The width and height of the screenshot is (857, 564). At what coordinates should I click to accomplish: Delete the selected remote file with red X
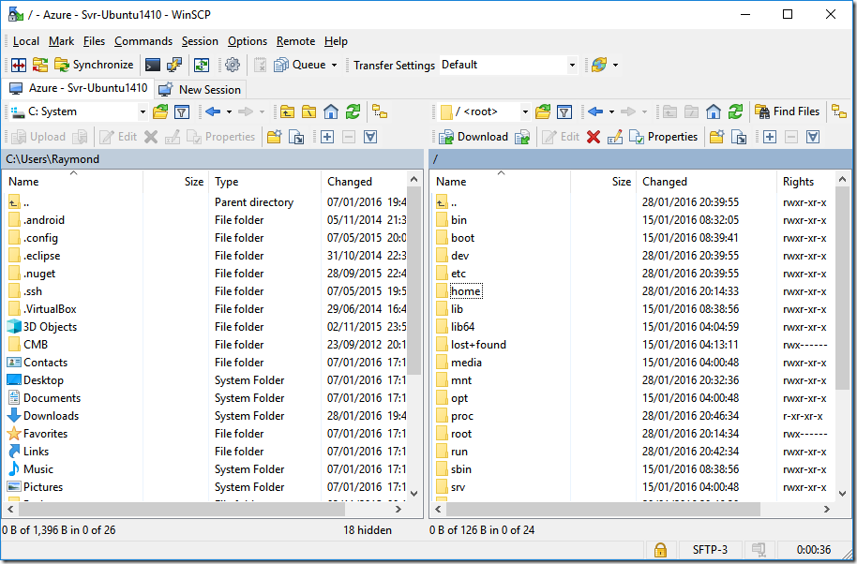(594, 137)
